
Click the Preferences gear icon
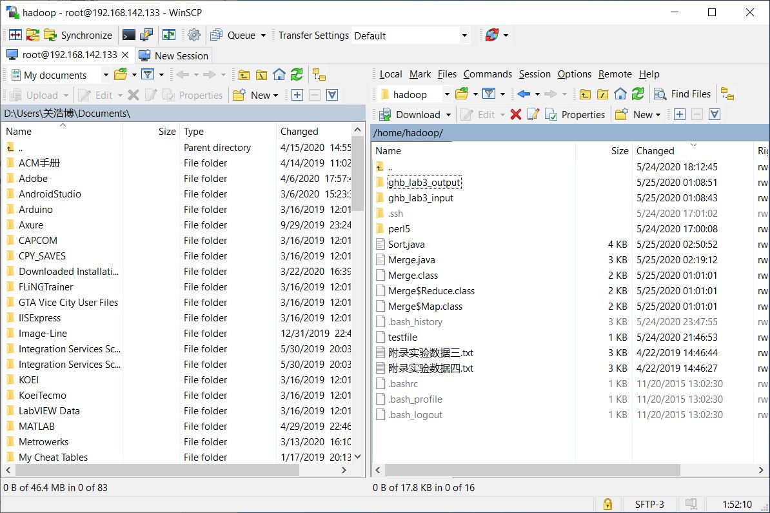click(194, 35)
